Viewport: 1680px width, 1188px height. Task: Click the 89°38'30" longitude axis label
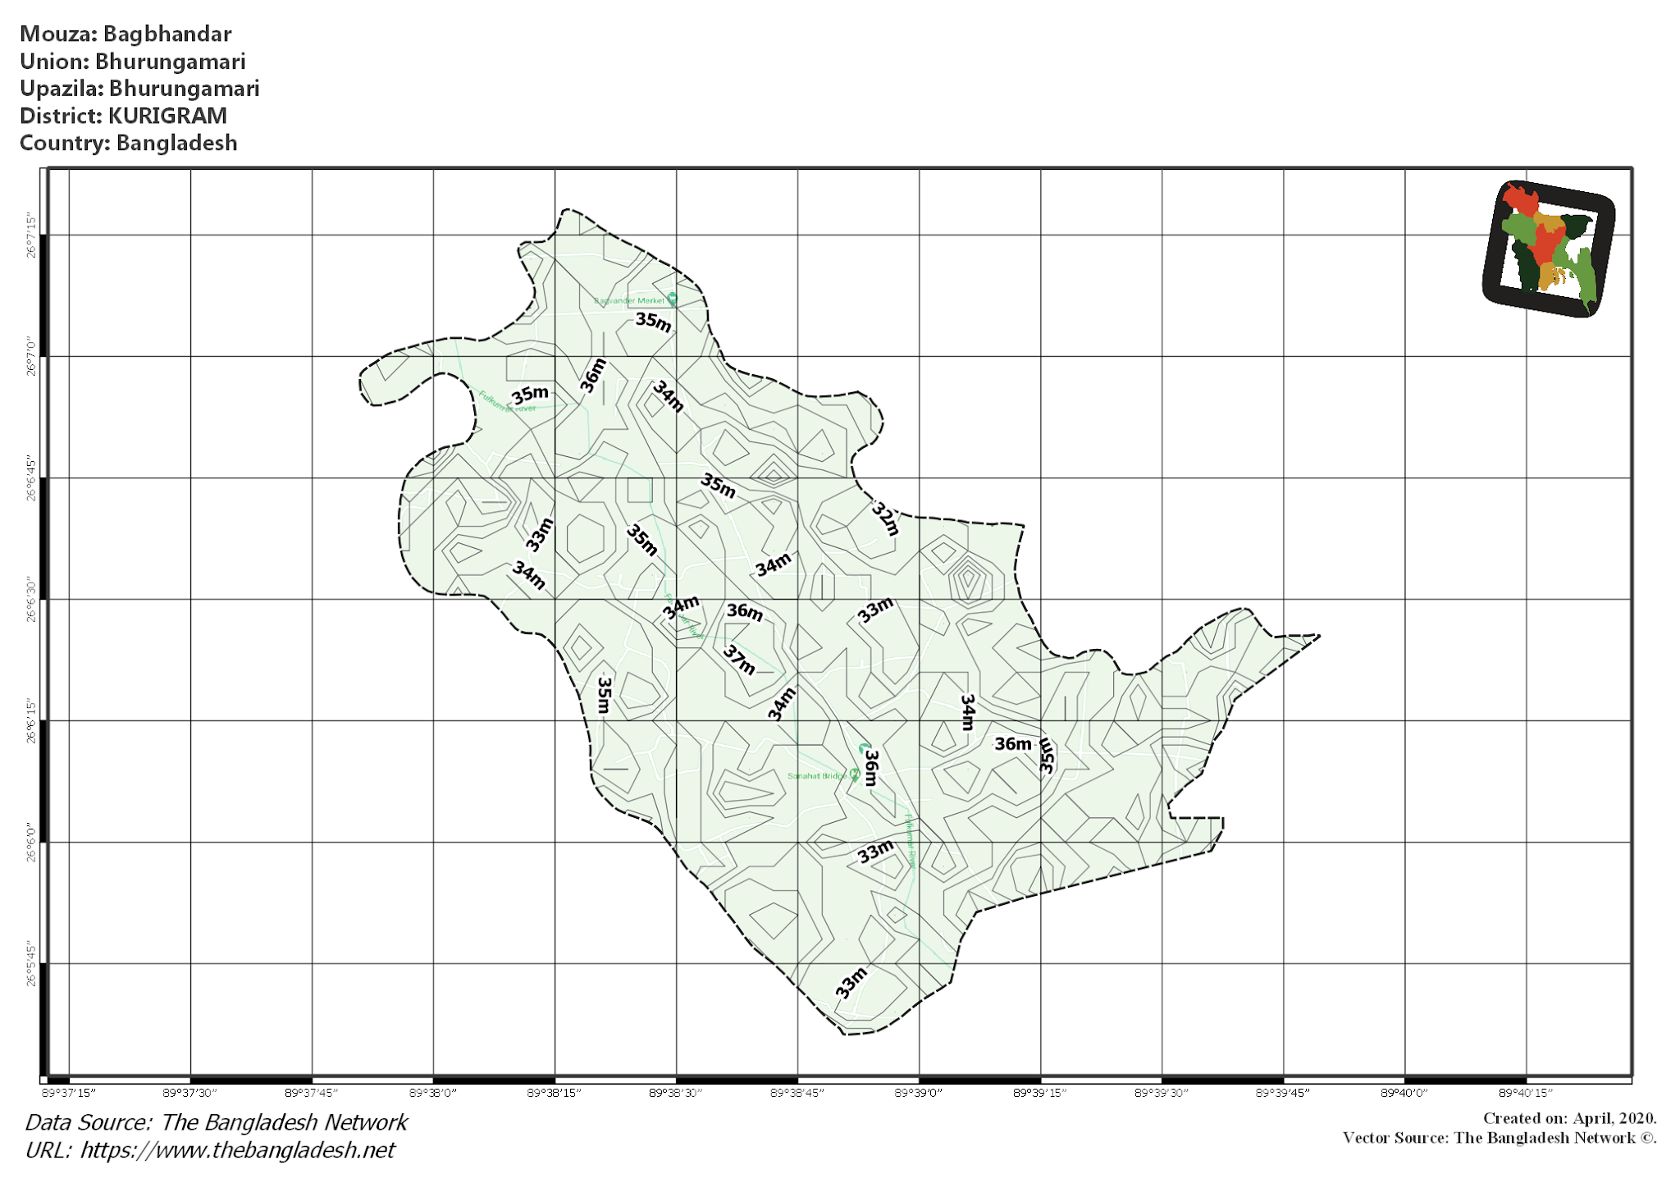tap(678, 1093)
